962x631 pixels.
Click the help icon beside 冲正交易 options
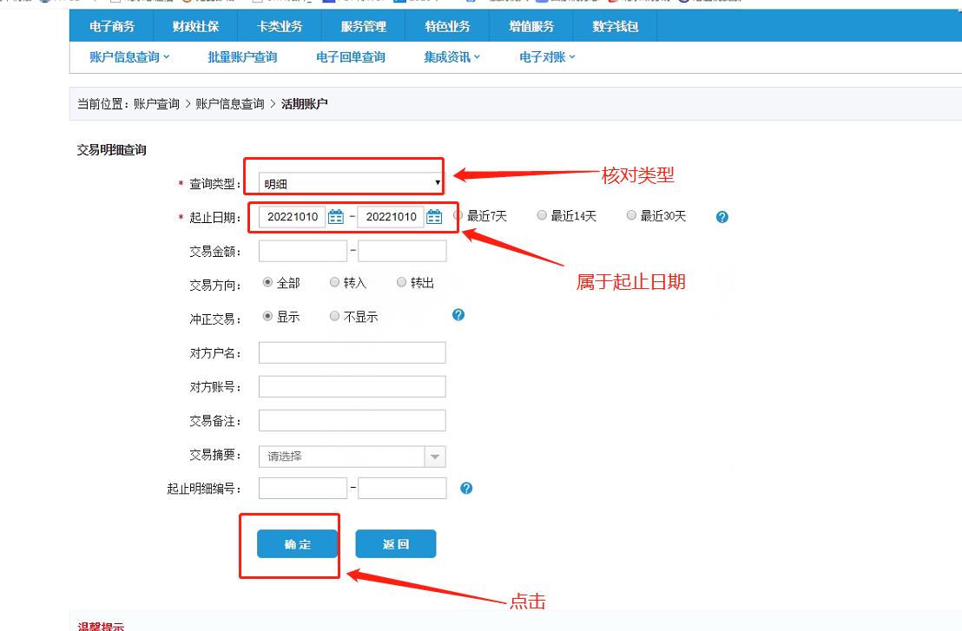(x=458, y=316)
